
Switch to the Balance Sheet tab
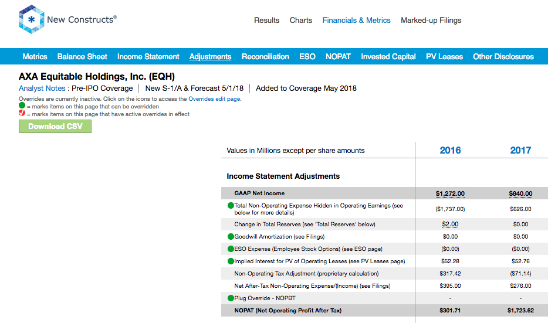click(82, 56)
